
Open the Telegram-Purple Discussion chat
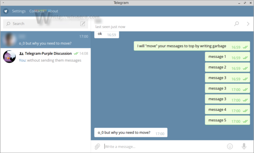point(46,57)
